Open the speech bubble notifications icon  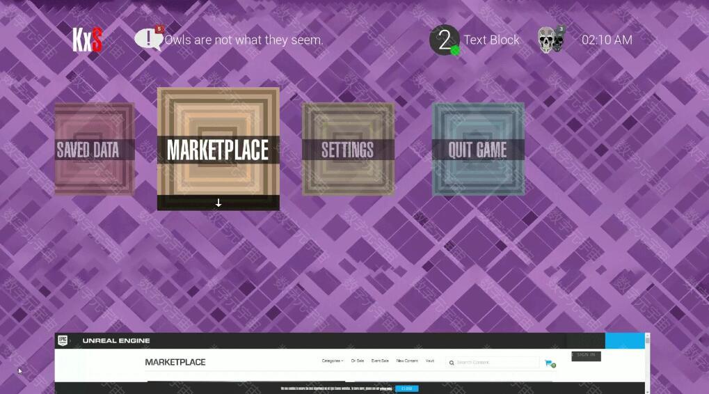tap(149, 39)
